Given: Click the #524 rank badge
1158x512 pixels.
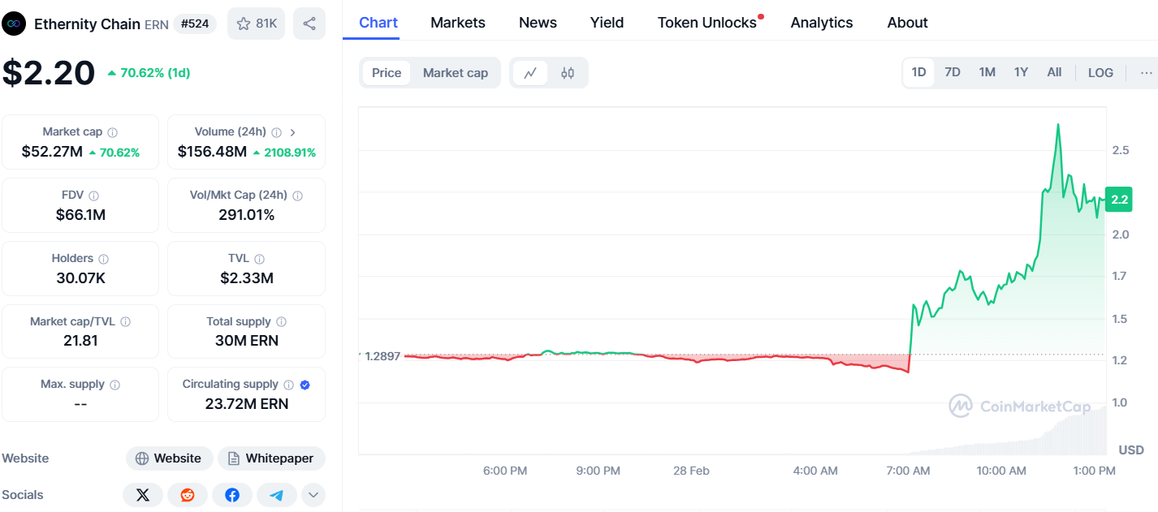Looking at the screenshot, I should coord(195,24).
